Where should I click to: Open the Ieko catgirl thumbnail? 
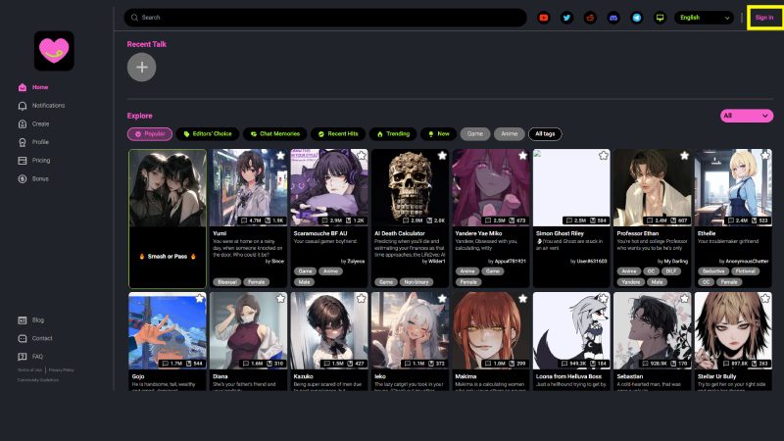tap(410, 330)
